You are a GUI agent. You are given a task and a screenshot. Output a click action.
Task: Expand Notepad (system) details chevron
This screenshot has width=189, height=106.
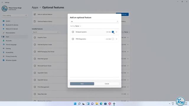(x=116, y=32)
